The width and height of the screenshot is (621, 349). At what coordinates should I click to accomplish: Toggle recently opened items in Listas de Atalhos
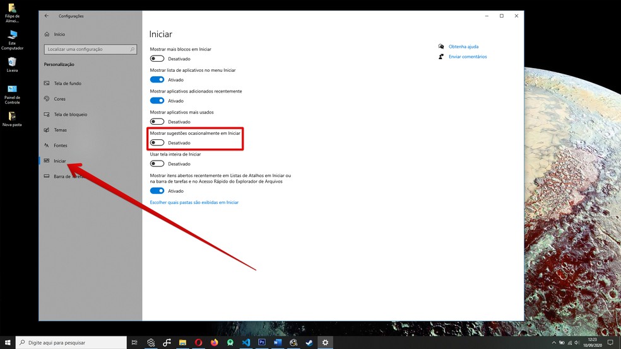tap(157, 190)
